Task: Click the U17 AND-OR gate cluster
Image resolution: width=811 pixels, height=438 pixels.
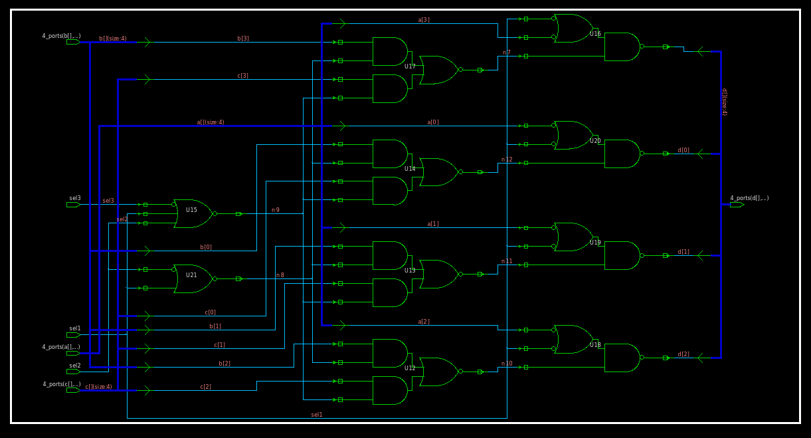Action: click(408, 66)
